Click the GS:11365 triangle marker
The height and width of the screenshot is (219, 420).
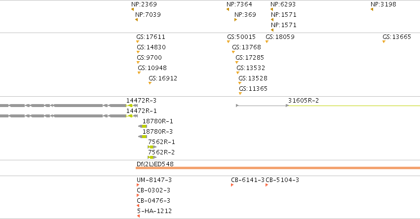pos(240,94)
